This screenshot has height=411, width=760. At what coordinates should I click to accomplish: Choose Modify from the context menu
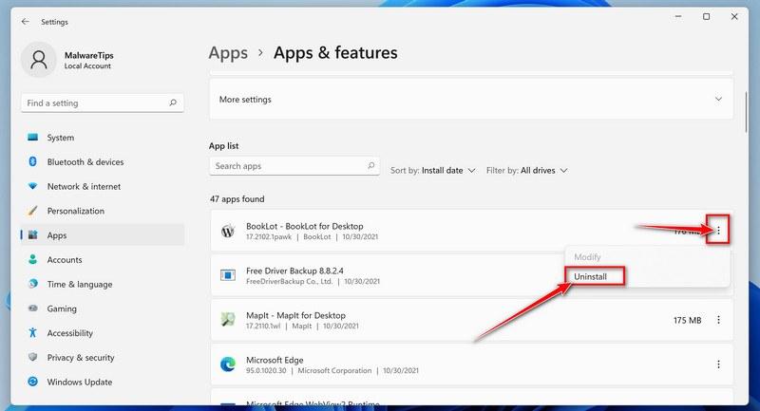pyautogui.click(x=587, y=256)
